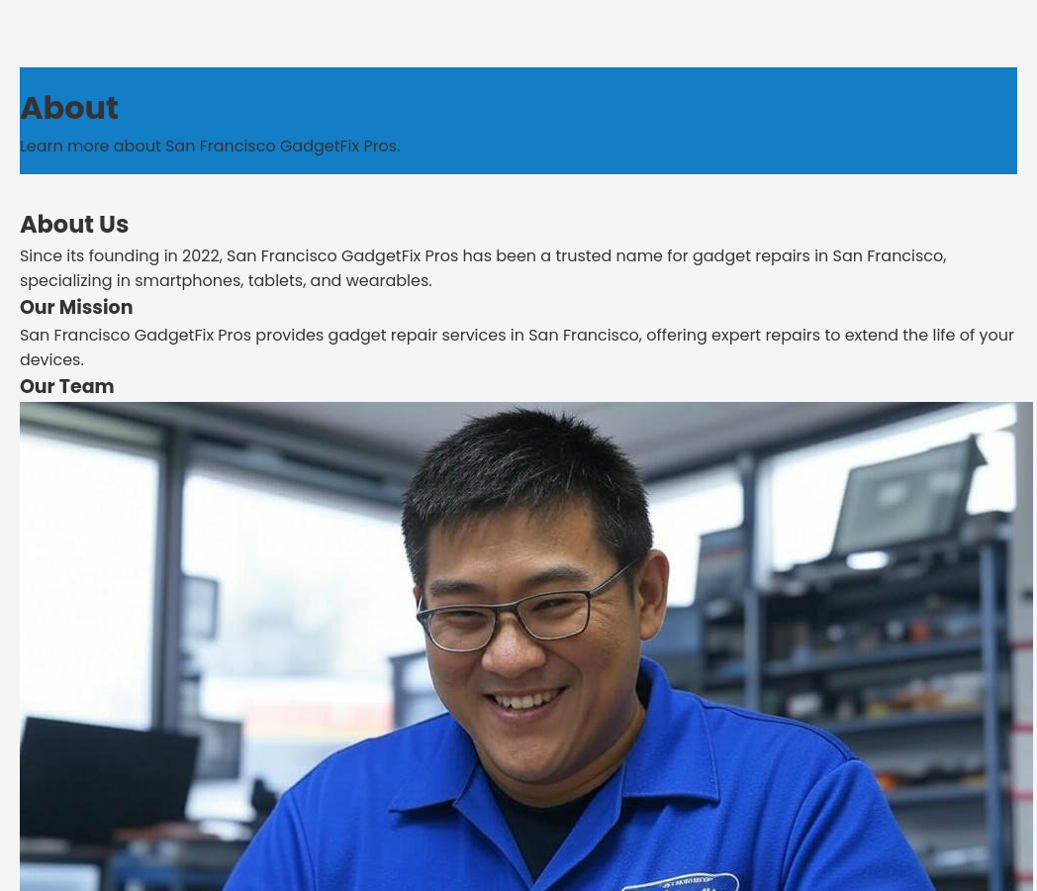Select the word "smartphones" in About Us text
The width and height of the screenshot is (1037, 891).
click(188, 280)
